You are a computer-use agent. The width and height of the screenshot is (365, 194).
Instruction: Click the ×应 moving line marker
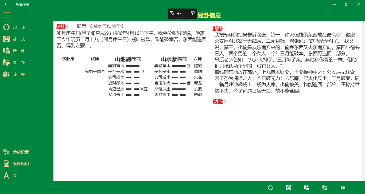pyautogui.click(x=144, y=89)
